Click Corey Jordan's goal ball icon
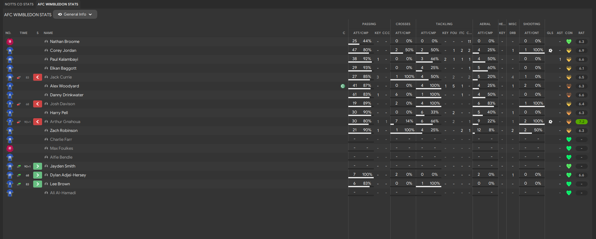The image size is (596, 239). tap(550, 51)
